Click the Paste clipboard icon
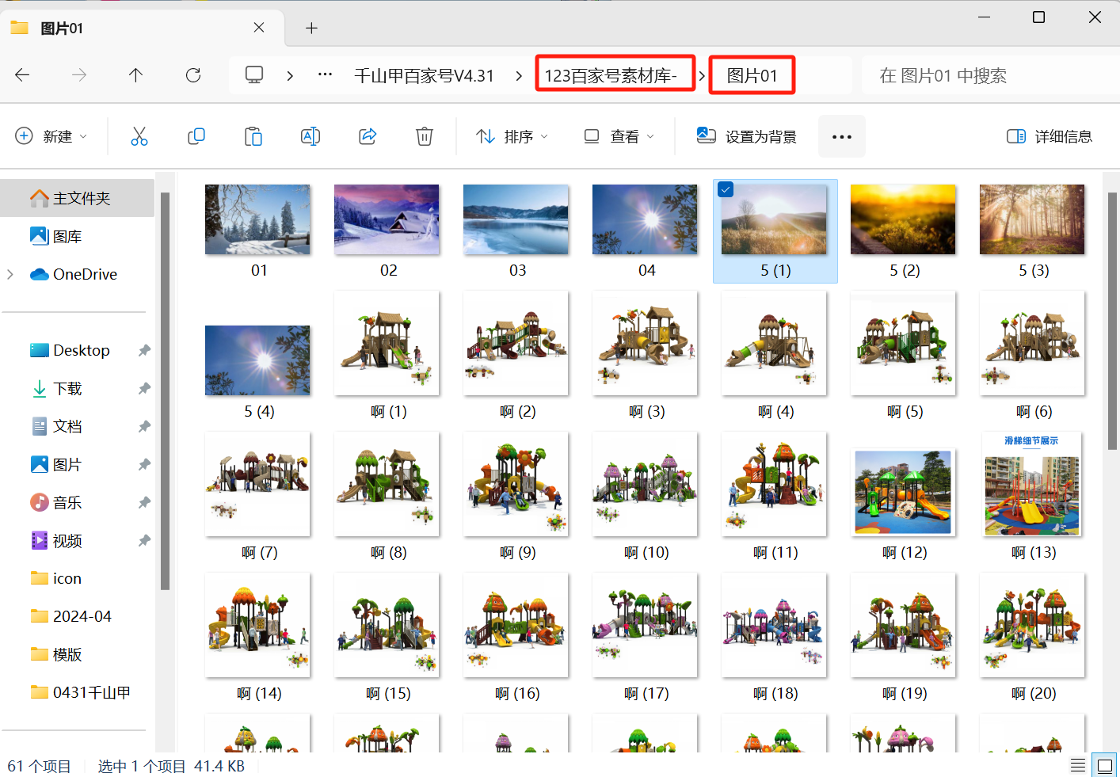 [x=253, y=136]
